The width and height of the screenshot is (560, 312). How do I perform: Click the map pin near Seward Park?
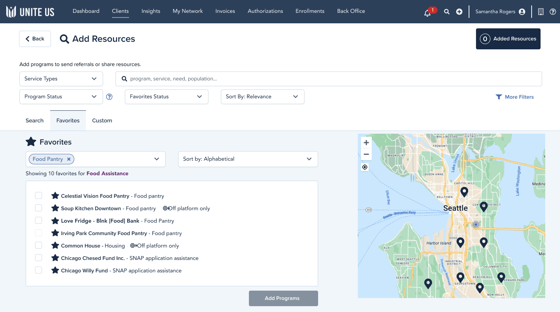point(501,277)
